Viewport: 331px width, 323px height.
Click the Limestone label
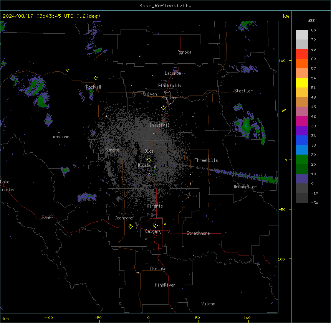[x=59, y=137]
